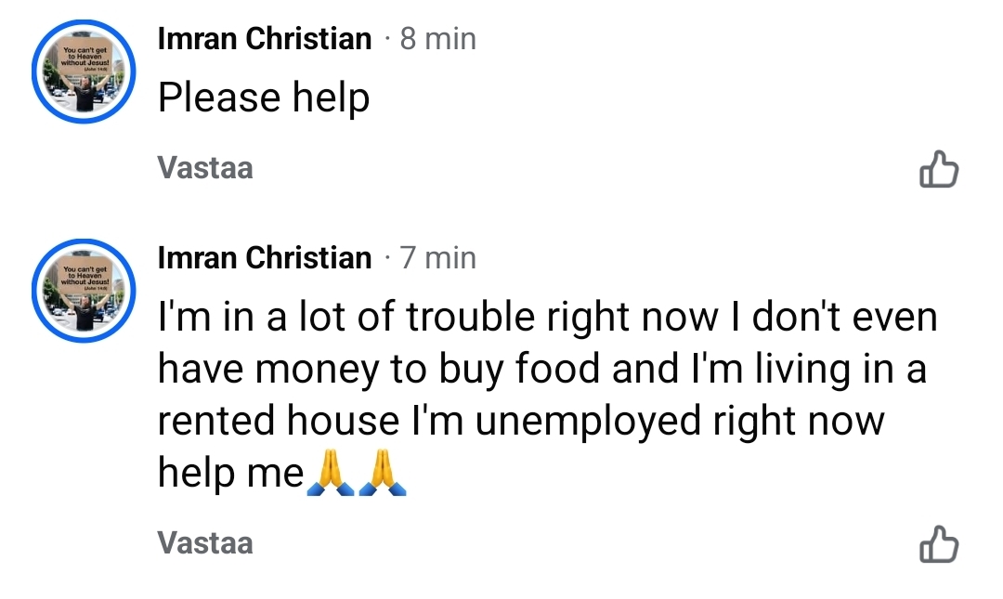The image size is (1003, 599).
Task: Open avatar beside the 8 min comment
Action: (x=85, y=72)
